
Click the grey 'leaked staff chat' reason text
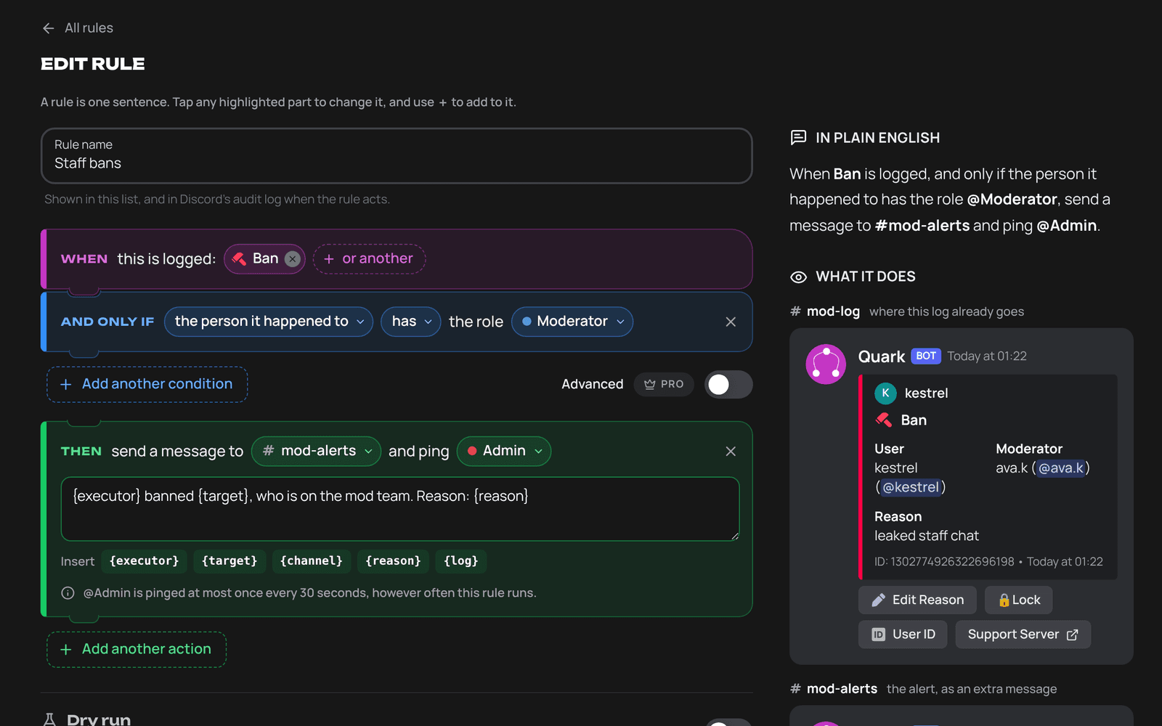[927, 536]
